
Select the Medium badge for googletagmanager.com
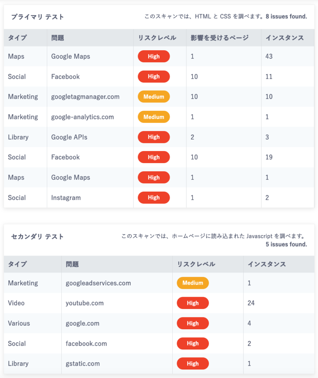coord(154,97)
